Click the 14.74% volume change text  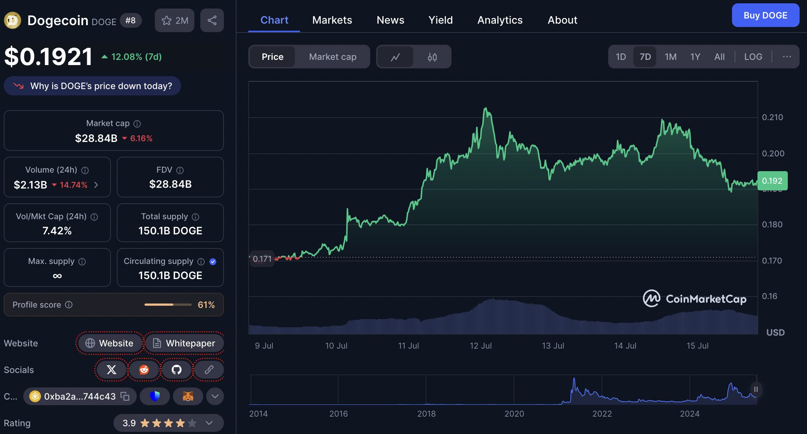point(74,185)
